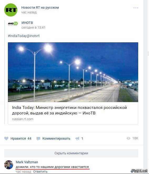Open the street lights road image
This screenshot has height=174, width=149.
[x=73, y=72]
